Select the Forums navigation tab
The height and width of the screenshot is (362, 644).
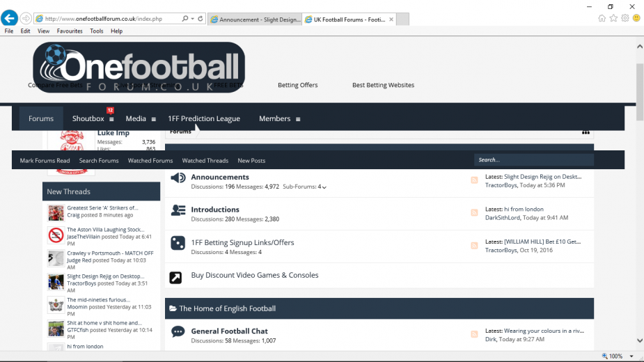[x=41, y=118]
